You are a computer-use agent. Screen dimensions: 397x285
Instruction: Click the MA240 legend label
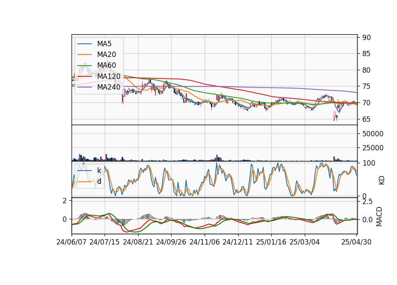[x=109, y=87]
